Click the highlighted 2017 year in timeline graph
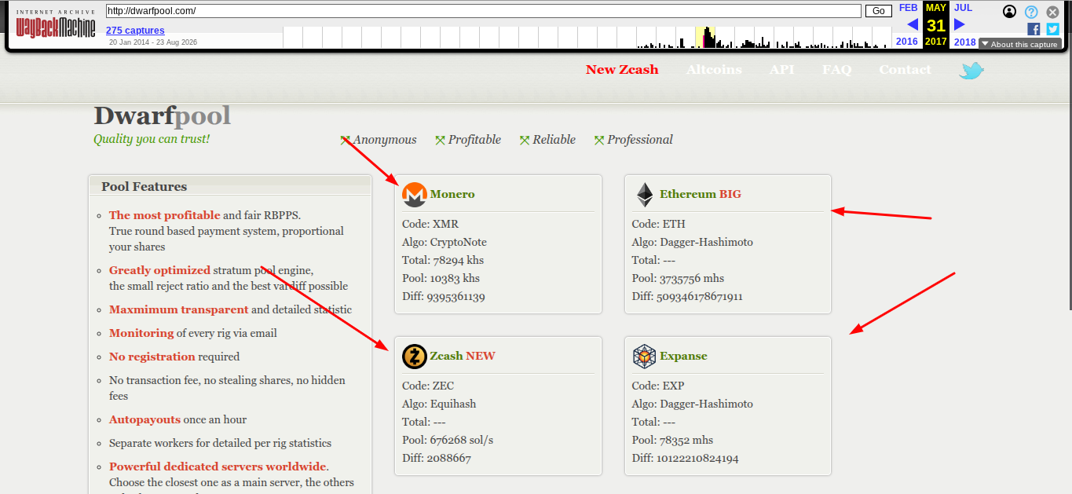Viewport: 1072px width, 494px height. tap(705, 38)
